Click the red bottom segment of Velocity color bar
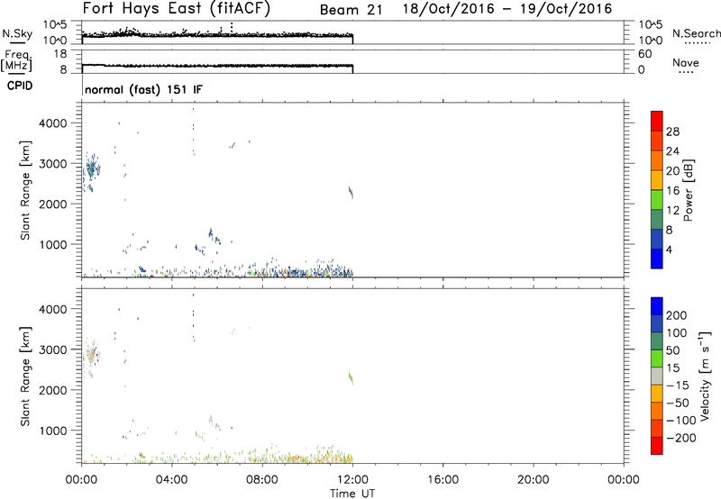721x499 pixels. (x=657, y=446)
